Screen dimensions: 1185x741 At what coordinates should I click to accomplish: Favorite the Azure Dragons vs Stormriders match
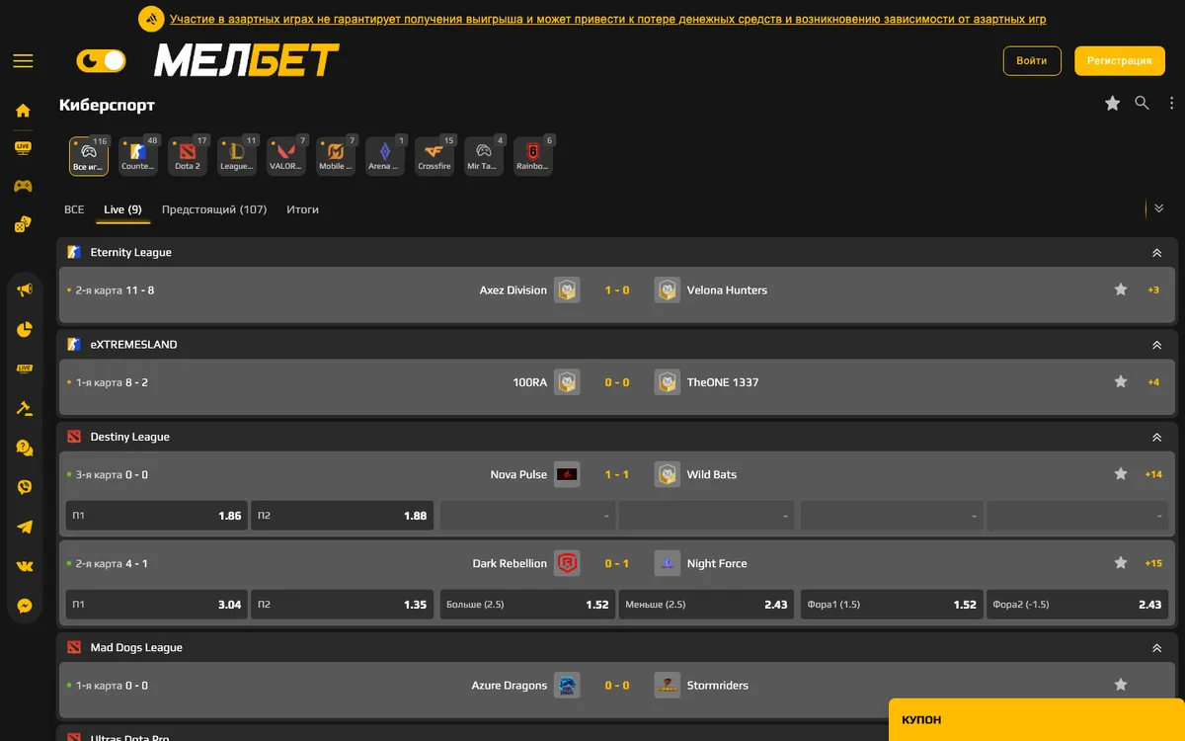[x=1121, y=685]
